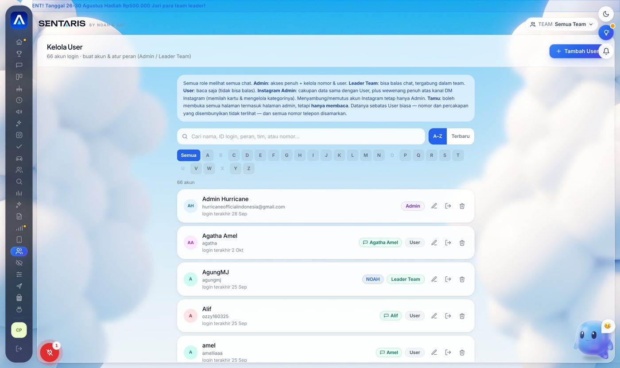
Task: Filter users by letter M
Action: click(x=366, y=155)
